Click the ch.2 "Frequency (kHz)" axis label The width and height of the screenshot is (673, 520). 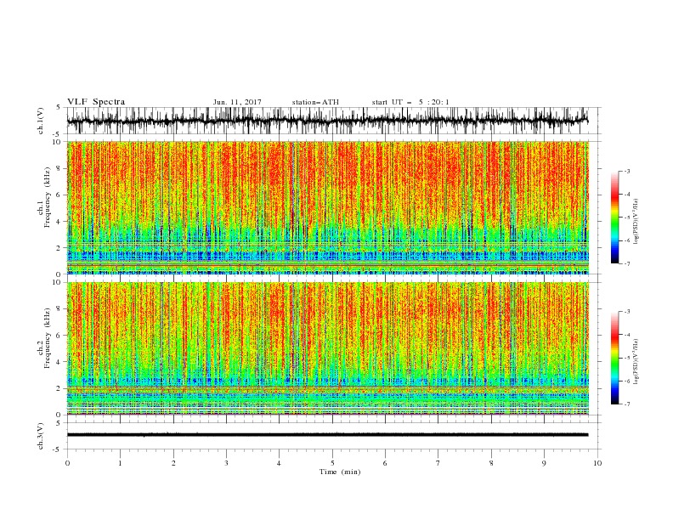pos(48,338)
